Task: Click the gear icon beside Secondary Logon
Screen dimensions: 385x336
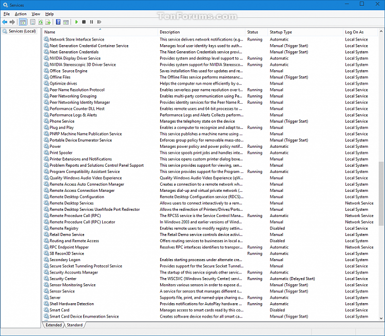Action: (46, 260)
